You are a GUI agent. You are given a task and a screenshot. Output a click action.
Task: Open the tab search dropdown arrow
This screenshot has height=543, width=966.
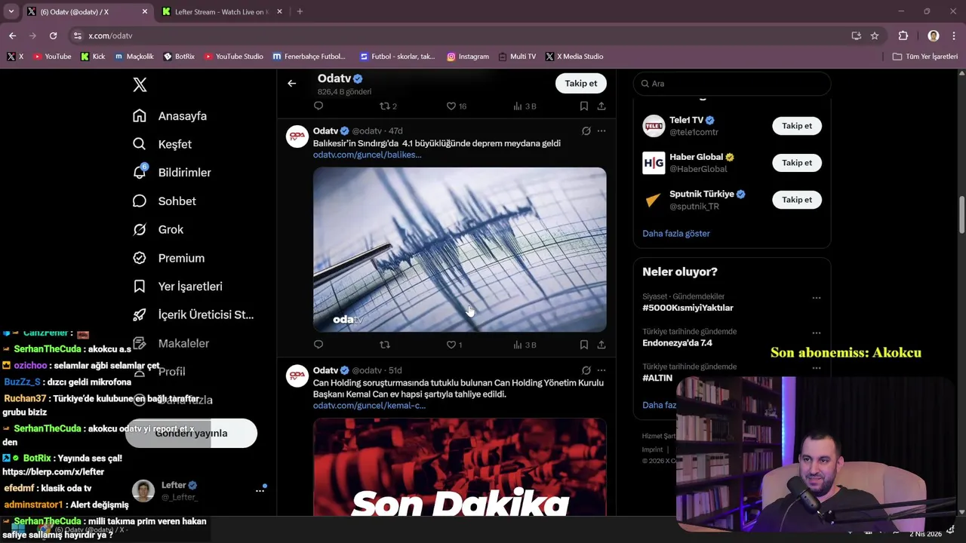pyautogui.click(x=11, y=12)
